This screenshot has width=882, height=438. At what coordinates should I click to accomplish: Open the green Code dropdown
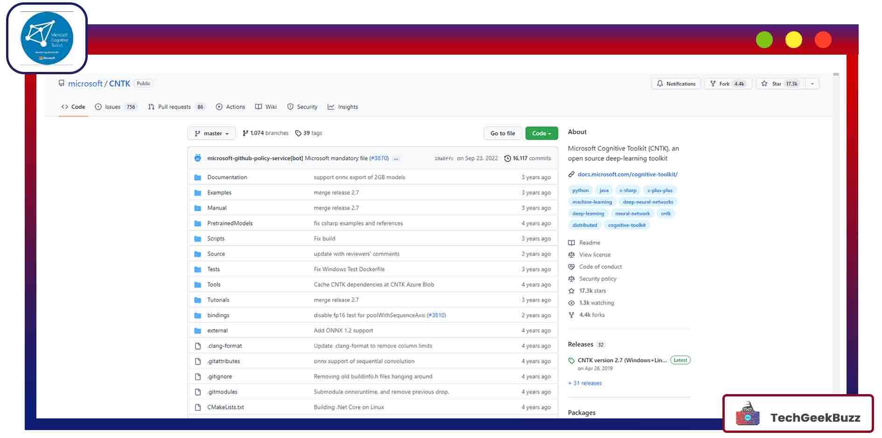coord(541,133)
